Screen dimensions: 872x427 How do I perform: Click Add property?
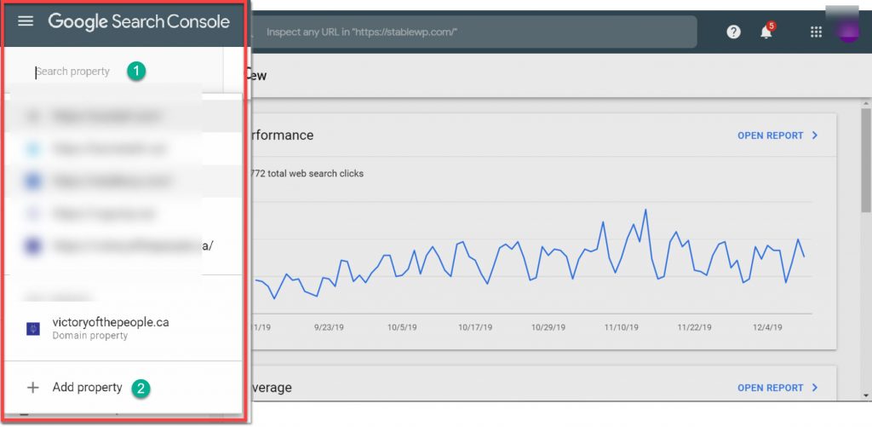87,388
